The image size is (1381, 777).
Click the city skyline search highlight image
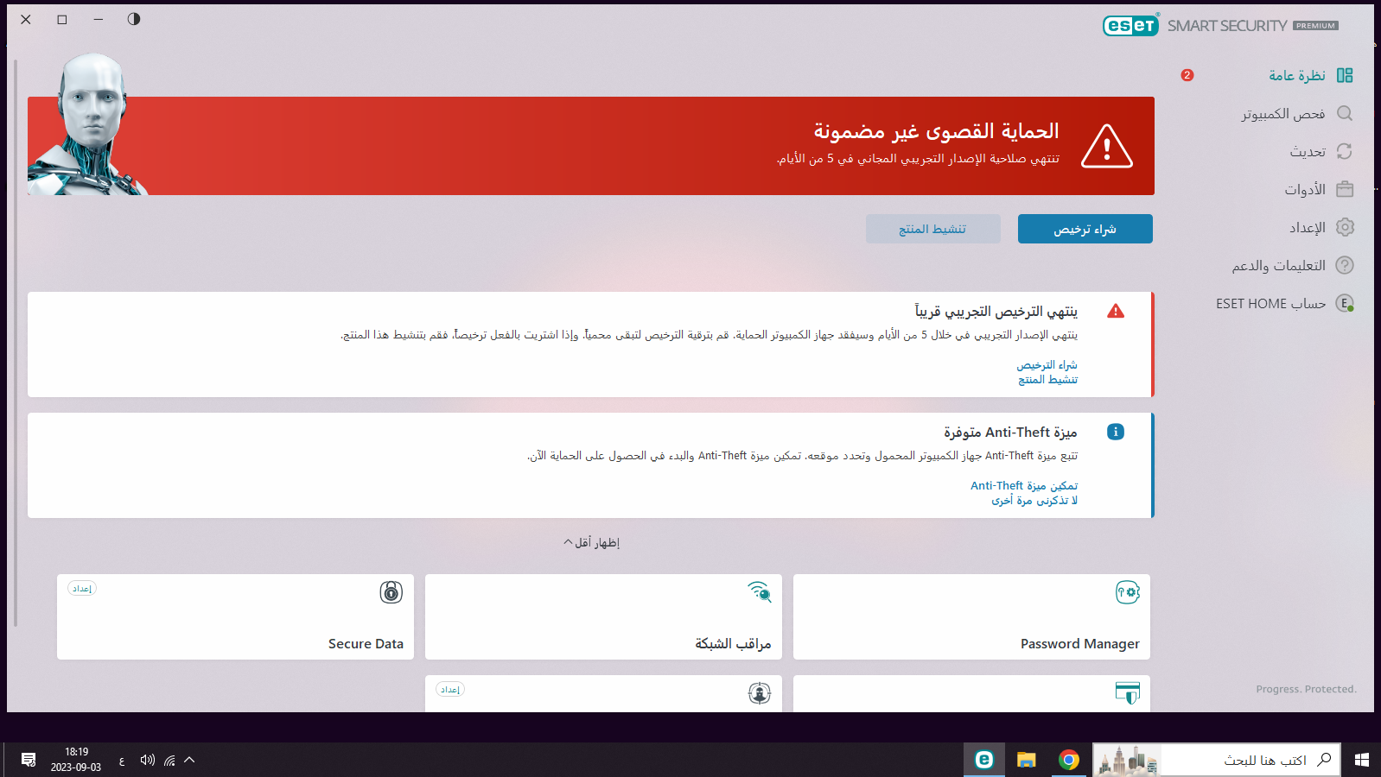tap(1127, 760)
